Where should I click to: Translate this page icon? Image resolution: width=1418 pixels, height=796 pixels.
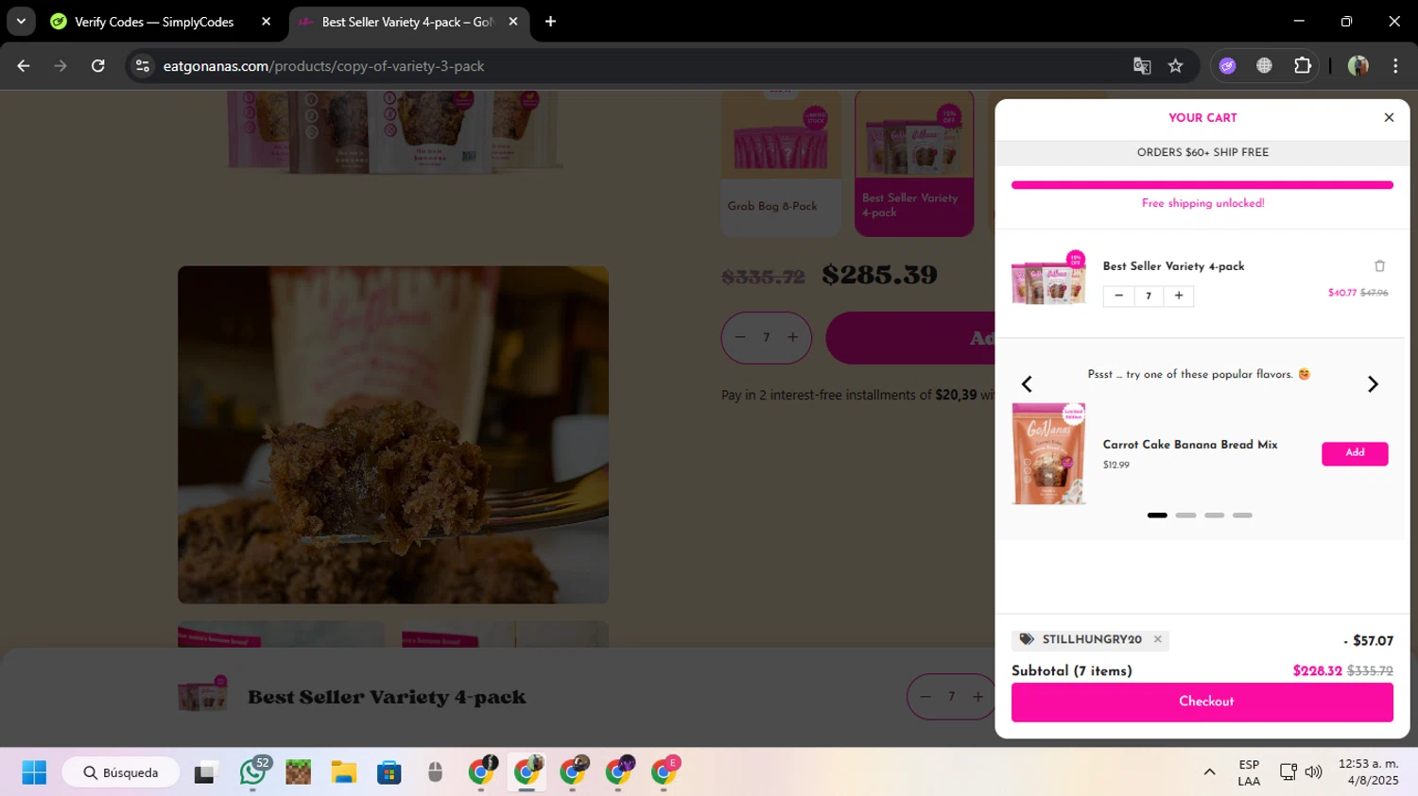point(1142,66)
